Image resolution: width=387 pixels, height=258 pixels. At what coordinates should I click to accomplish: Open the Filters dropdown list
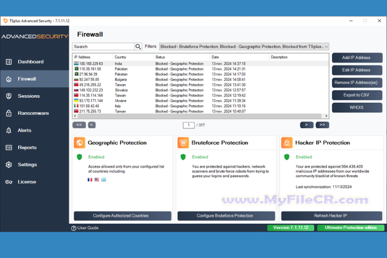pos(244,46)
